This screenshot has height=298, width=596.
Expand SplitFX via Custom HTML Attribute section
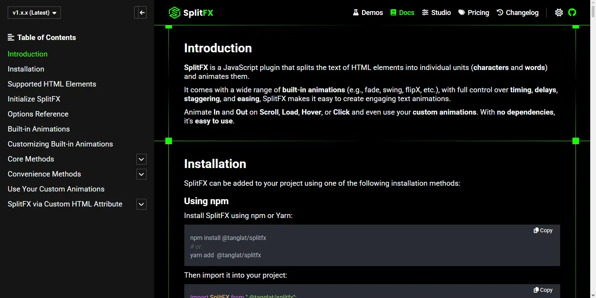coord(141,204)
